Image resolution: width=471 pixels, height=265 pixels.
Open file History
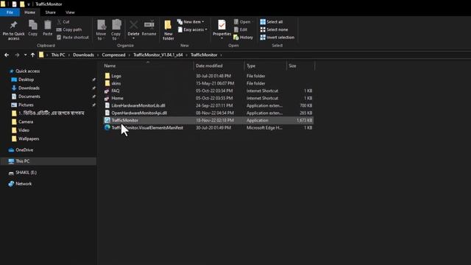point(244,38)
